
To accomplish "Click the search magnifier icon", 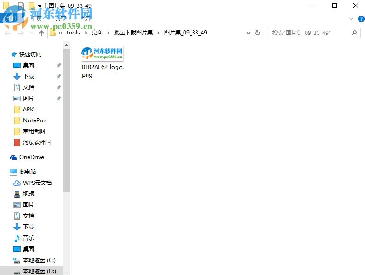I will click(x=354, y=33).
